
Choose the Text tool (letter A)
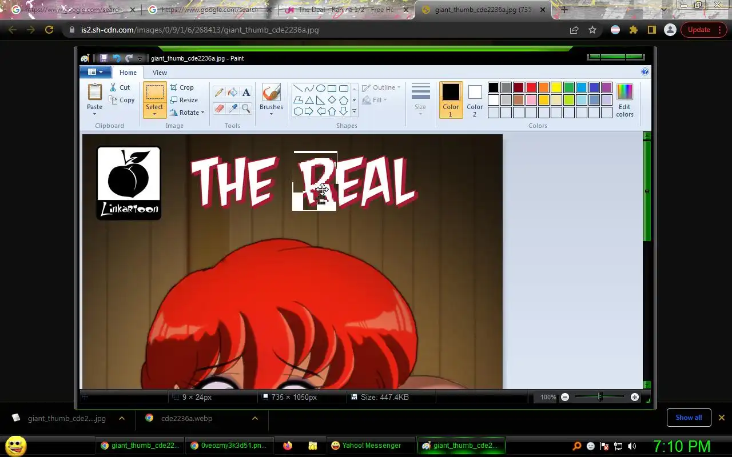[246, 93]
